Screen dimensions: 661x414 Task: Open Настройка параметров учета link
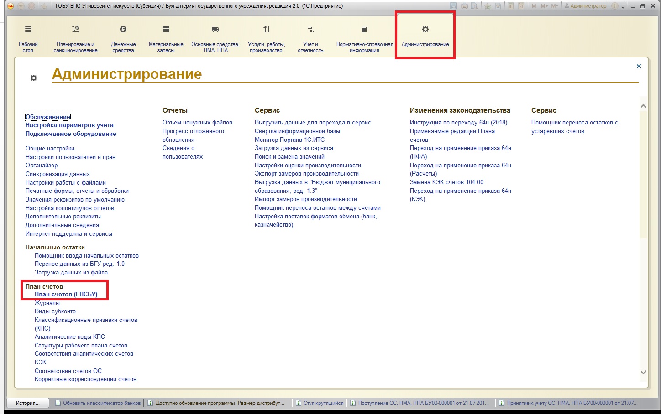coord(69,125)
